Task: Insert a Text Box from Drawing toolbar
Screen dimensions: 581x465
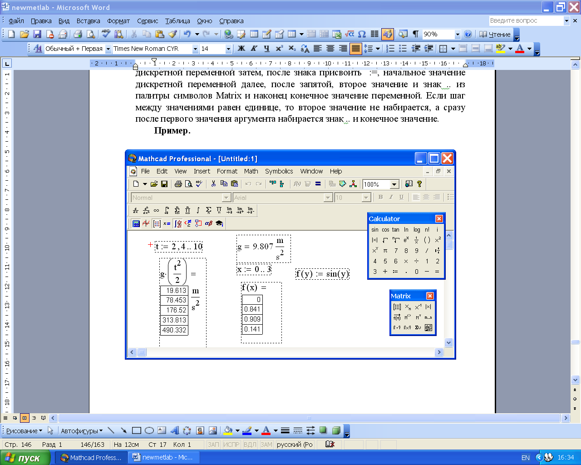Action: pos(162,430)
